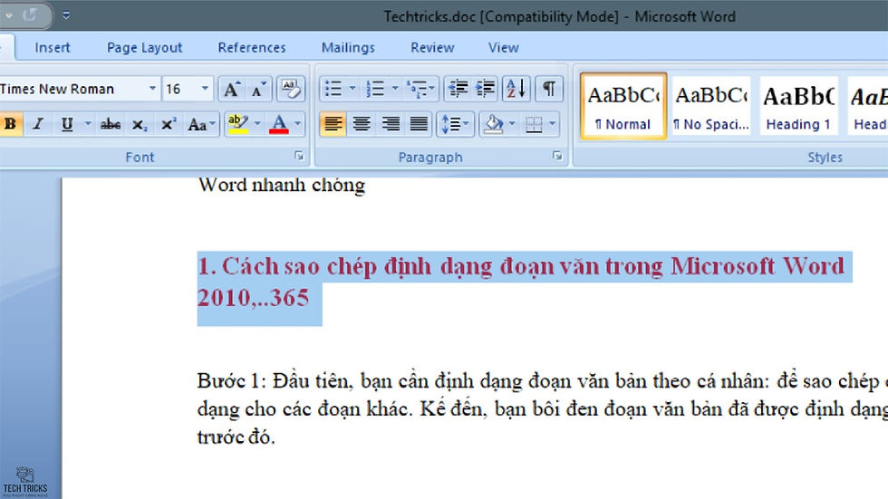Image resolution: width=888 pixels, height=499 pixels.
Task: Go to the Review tab
Action: pos(433,47)
